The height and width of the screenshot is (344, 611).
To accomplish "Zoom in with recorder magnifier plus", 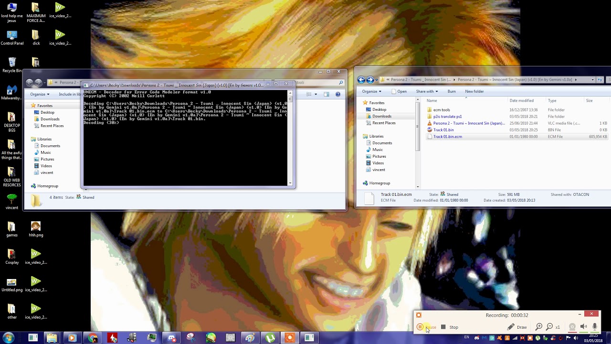I will (x=539, y=327).
